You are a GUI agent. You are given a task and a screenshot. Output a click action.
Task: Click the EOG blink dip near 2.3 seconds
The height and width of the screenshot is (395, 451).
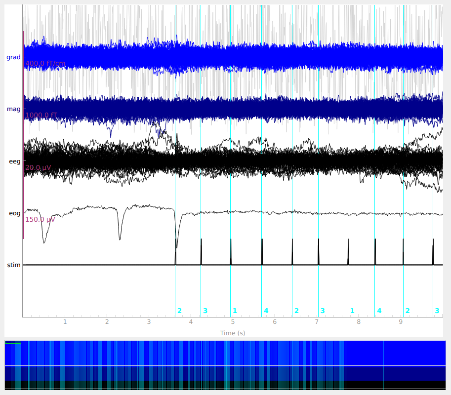(x=120, y=238)
